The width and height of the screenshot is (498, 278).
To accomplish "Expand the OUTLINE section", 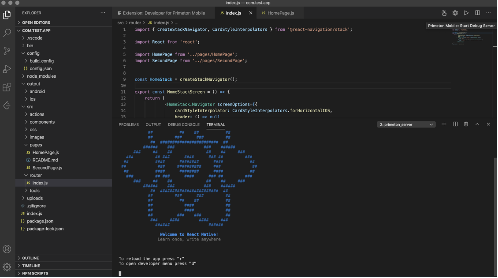I will 30,258.
